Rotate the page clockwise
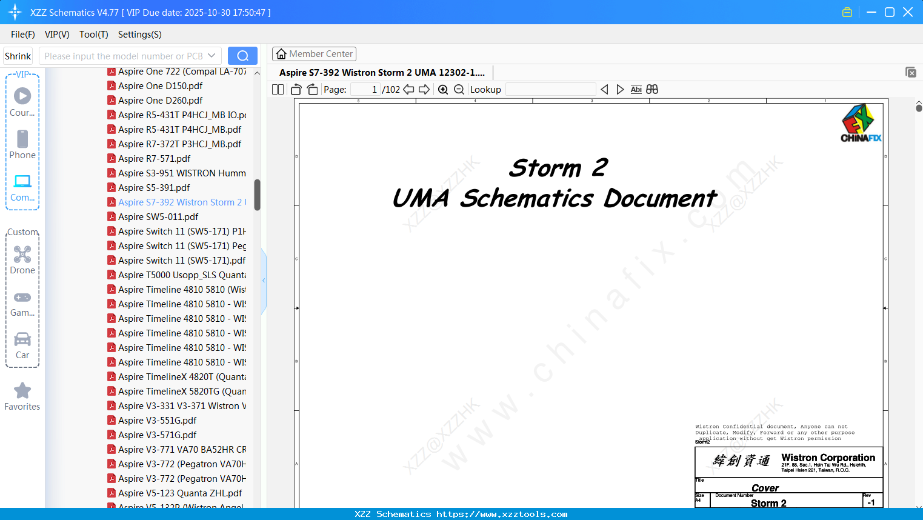This screenshot has height=520, width=923. (x=313, y=90)
